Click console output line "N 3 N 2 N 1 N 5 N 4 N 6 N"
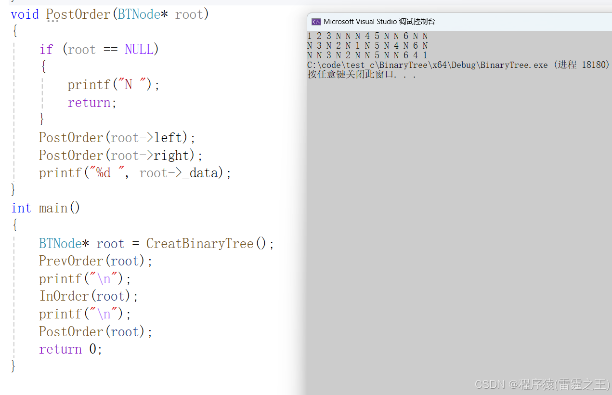The width and height of the screenshot is (612, 395). coord(367,46)
